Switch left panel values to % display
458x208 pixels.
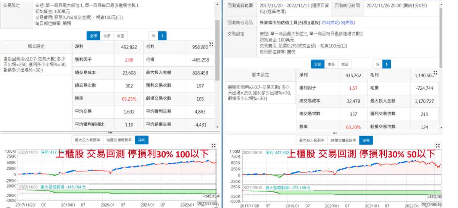153,35
